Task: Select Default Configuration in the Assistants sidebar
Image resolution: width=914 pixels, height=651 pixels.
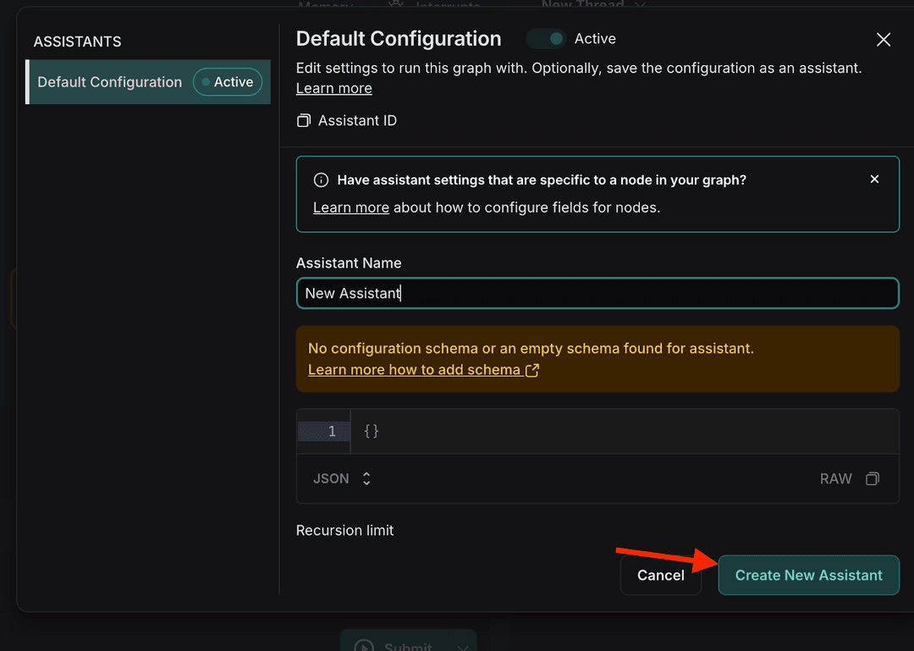Action: point(110,82)
